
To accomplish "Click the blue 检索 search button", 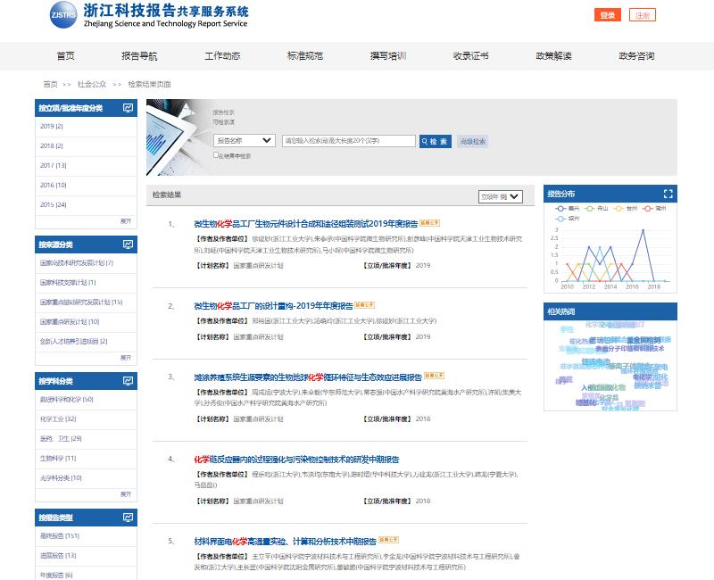I will pos(435,141).
